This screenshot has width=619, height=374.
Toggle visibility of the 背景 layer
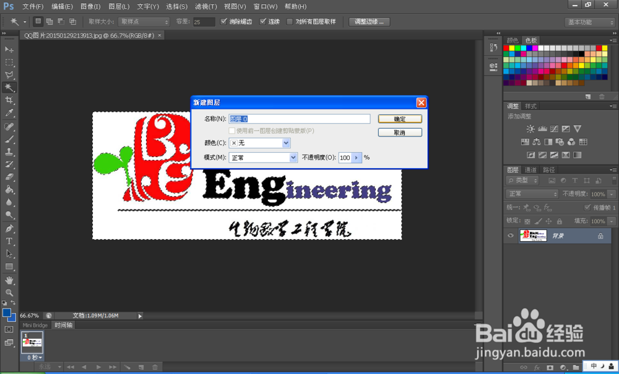[x=510, y=236]
